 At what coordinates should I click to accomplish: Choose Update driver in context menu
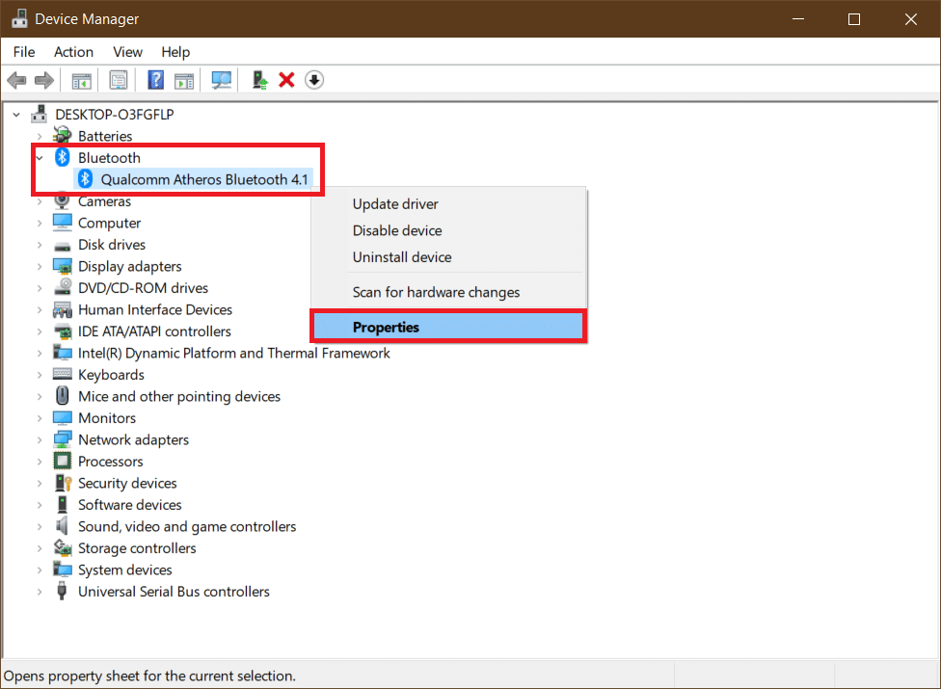448,204
